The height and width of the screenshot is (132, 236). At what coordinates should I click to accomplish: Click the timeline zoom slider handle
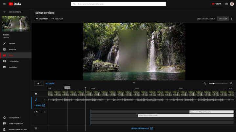click(x=214, y=83)
